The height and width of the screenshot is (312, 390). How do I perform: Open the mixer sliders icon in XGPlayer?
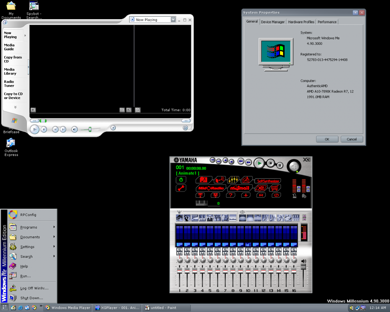[x=233, y=180]
